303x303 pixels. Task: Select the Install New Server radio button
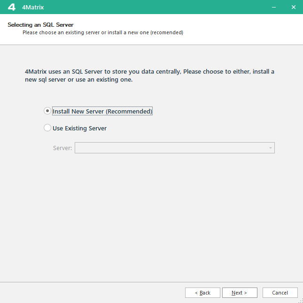47,111
